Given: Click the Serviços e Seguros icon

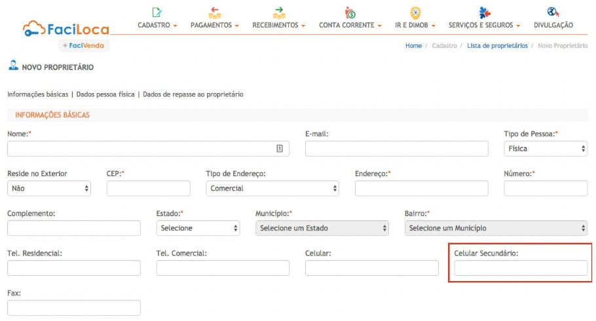Looking at the screenshot, I should point(484,12).
